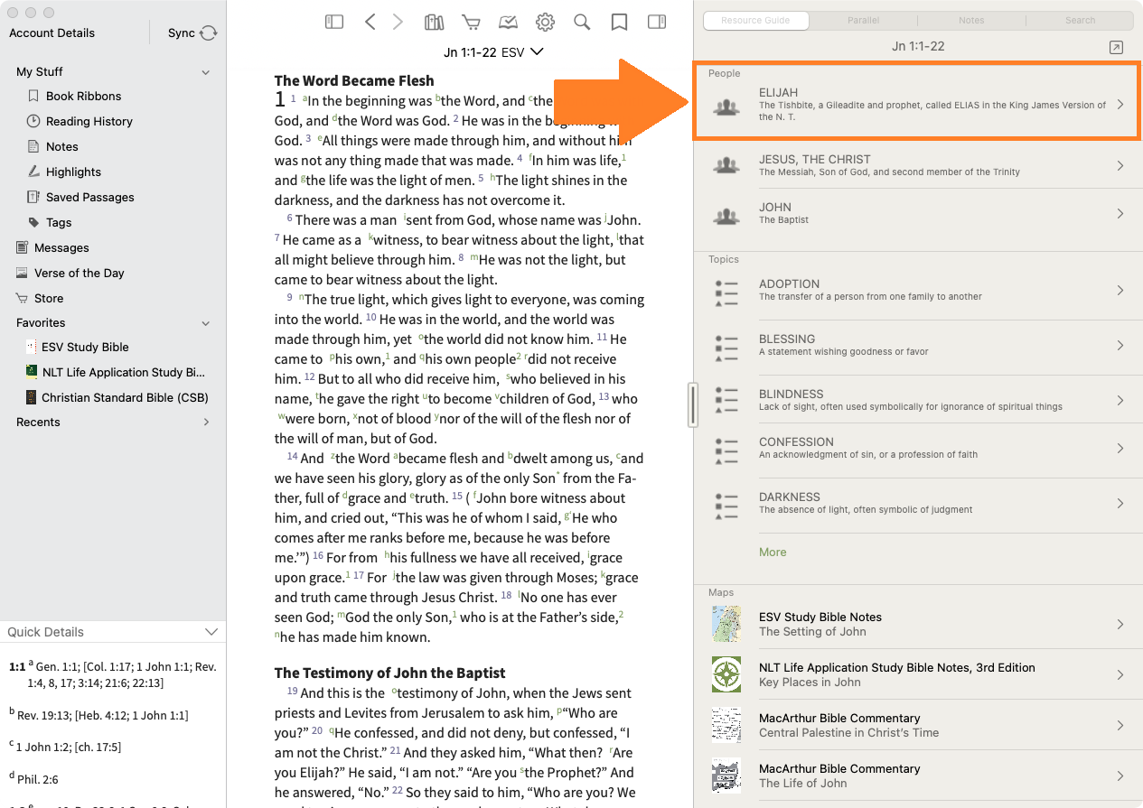Expand the Recents section
1143x808 pixels.
(206, 423)
